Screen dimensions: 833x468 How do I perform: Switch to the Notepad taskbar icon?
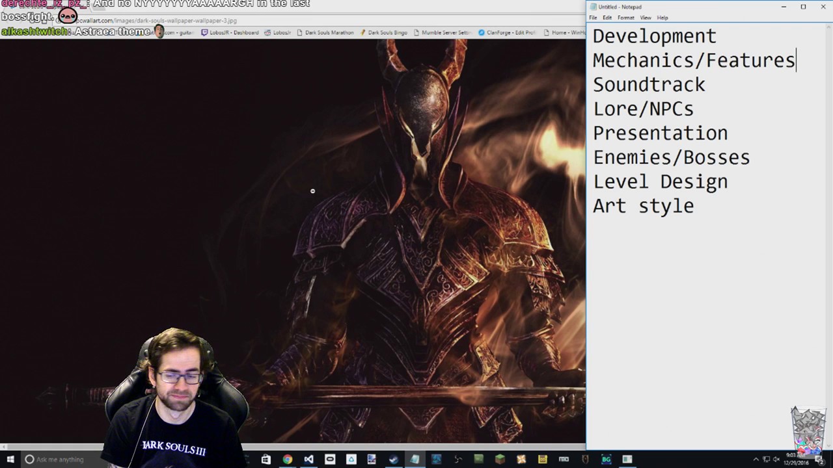pyautogui.click(x=415, y=459)
